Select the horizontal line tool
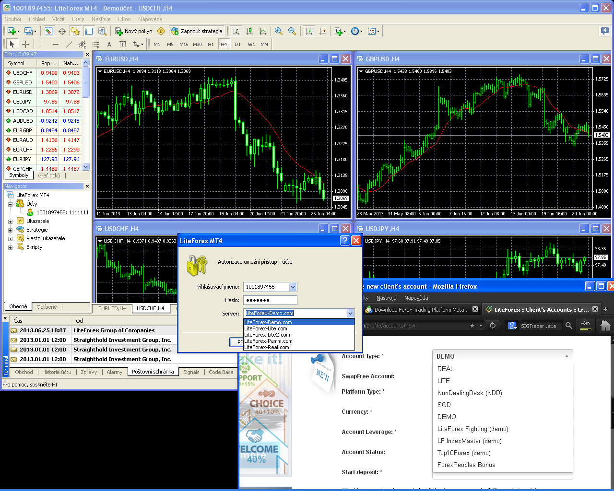Viewport: 614px width, 491px height. pyautogui.click(x=56, y=44)
